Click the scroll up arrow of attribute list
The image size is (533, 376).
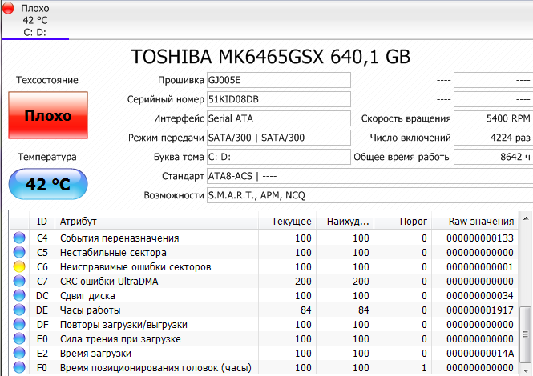[526, 218]
